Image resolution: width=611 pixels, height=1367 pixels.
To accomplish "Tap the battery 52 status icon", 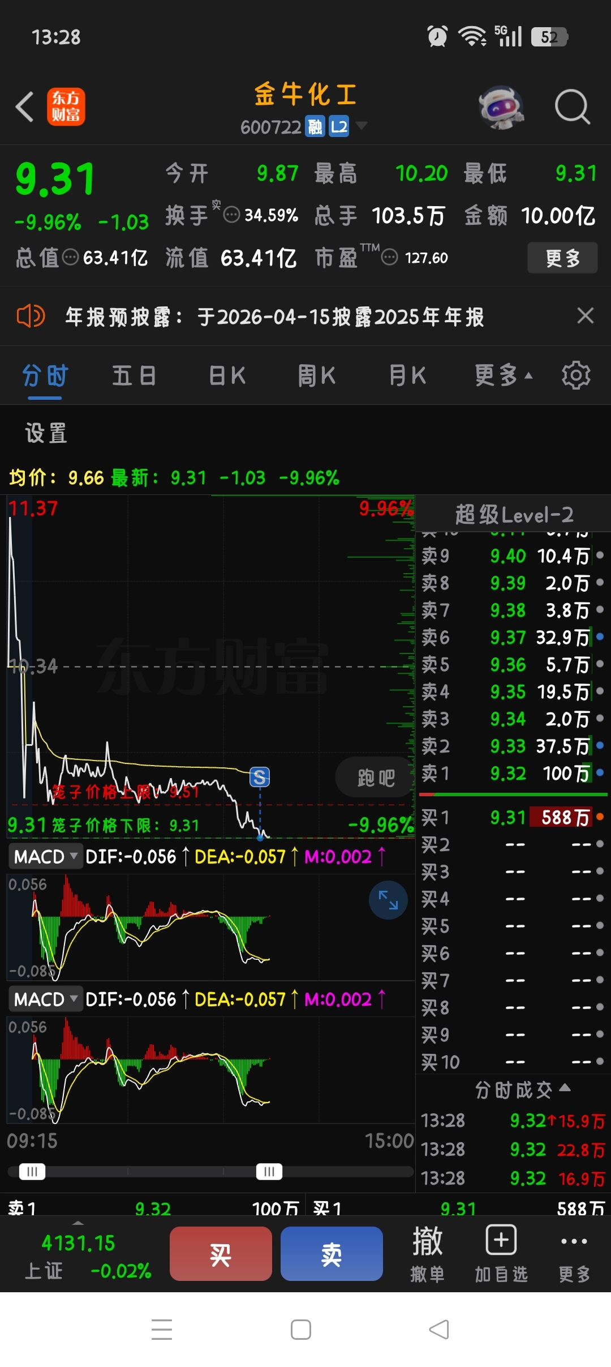I will coord(550,37).
